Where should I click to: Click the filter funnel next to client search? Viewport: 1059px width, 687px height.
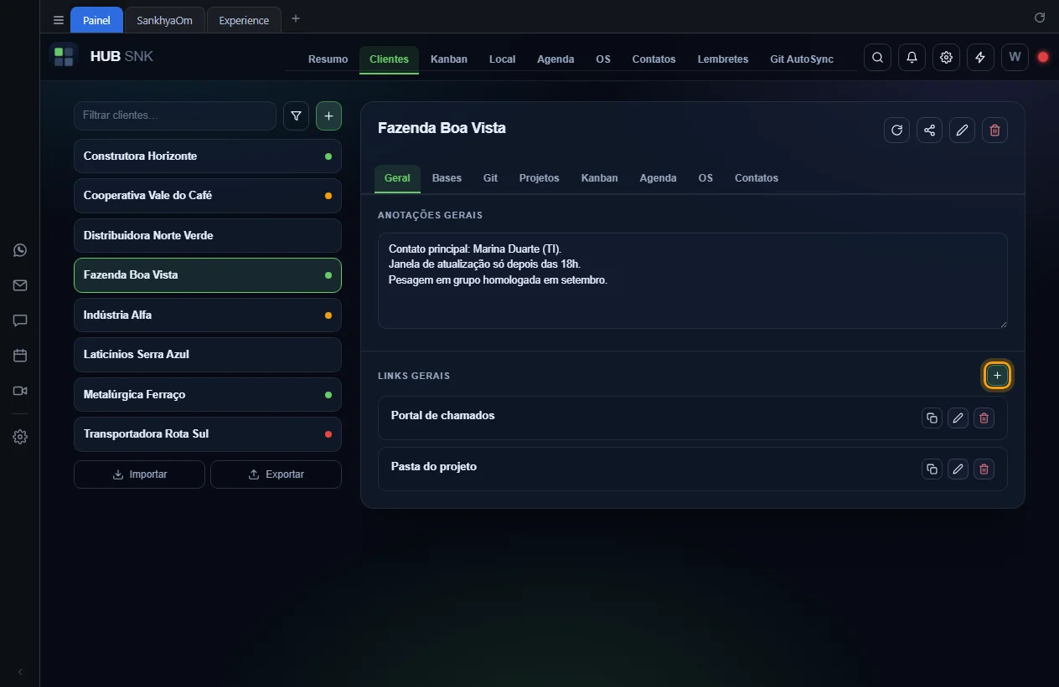pos(296,116)
